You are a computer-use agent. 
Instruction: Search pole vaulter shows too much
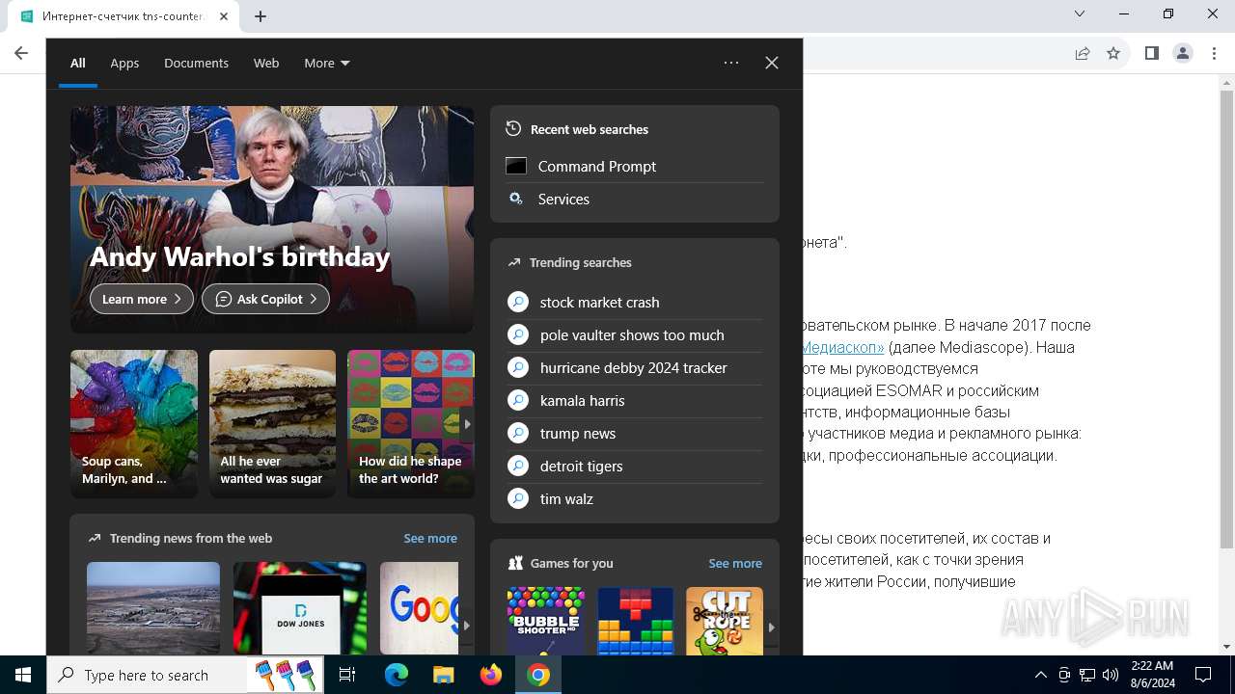635,335
